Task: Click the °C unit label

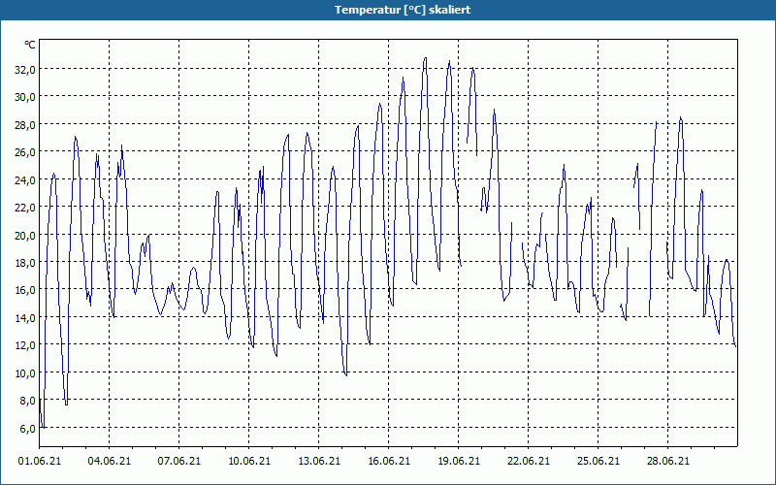Action: coord(30,45)
